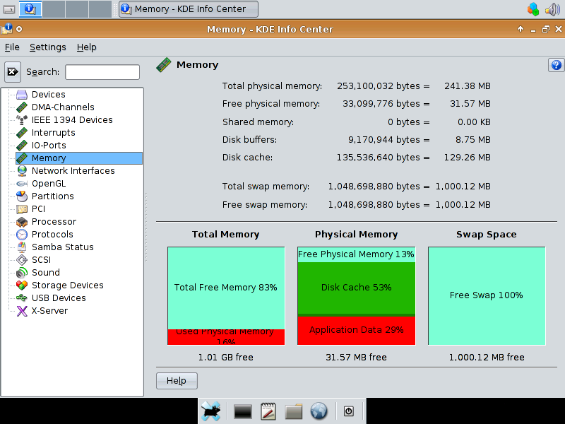Select the X-Server entry

(49, 311)
